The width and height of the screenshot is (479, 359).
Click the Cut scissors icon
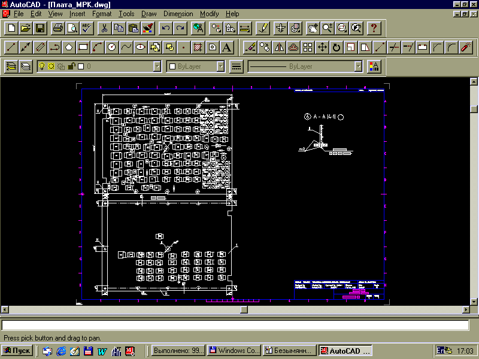click(x=104, y=28)
